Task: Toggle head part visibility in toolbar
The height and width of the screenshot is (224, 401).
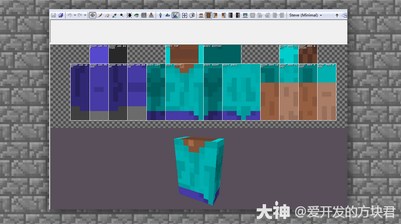Action: pos(201,15)
